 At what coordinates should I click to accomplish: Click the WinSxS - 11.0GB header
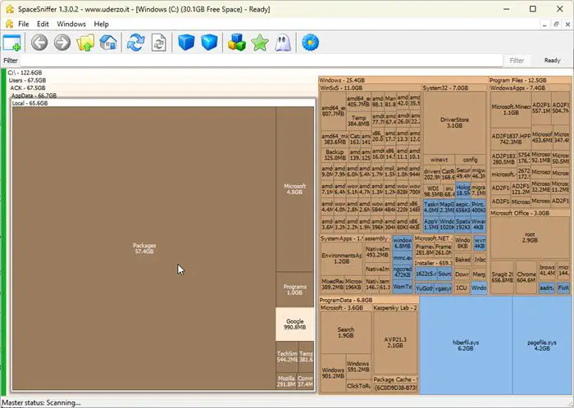point(341,88)
